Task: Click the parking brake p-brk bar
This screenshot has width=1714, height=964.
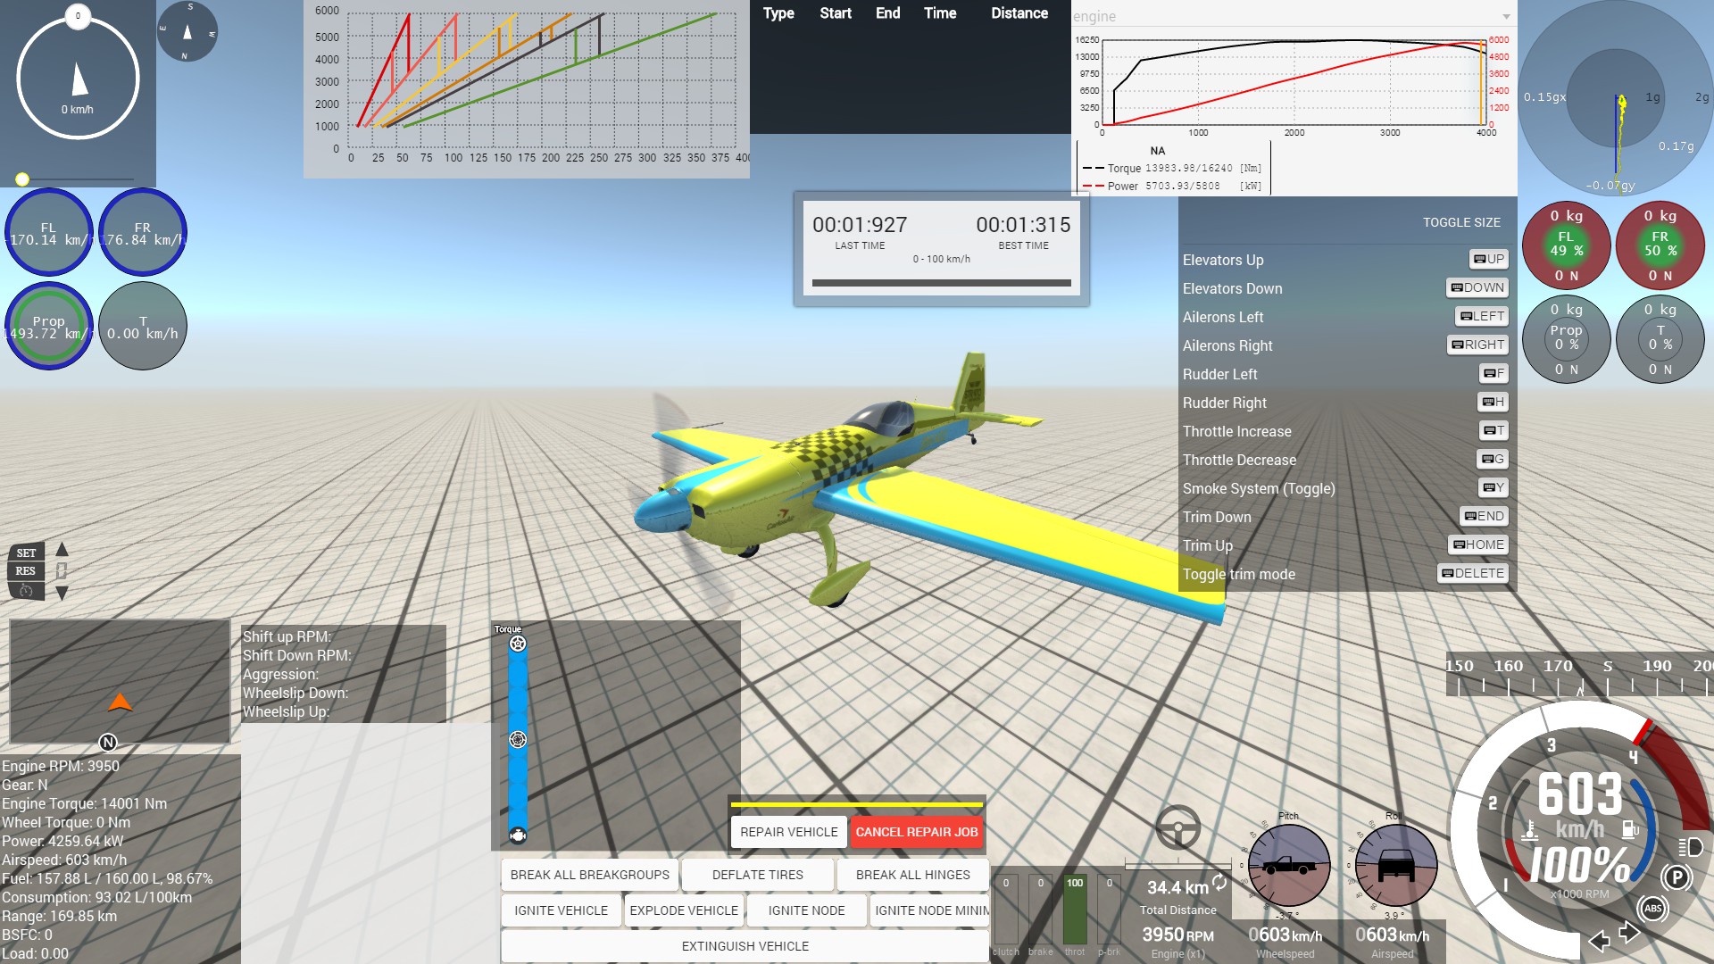Action: click(1110, 910)
